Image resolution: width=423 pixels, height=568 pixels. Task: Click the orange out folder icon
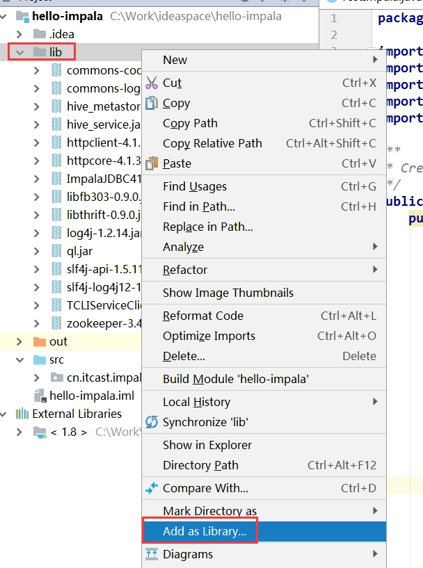pos(39,341)
